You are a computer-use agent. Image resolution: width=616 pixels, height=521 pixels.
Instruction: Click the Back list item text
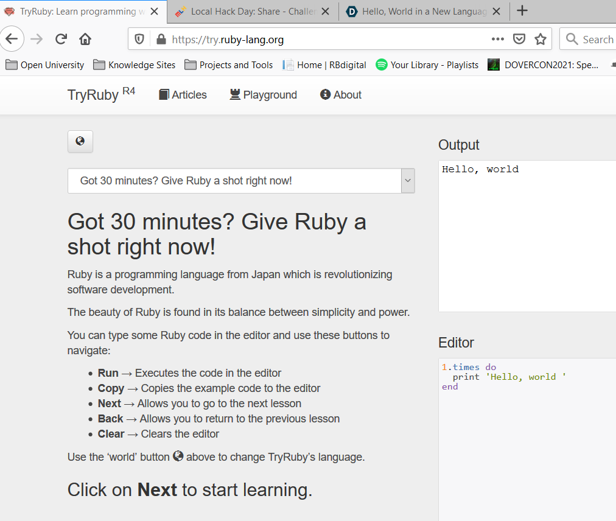click(x=219, y=419)
